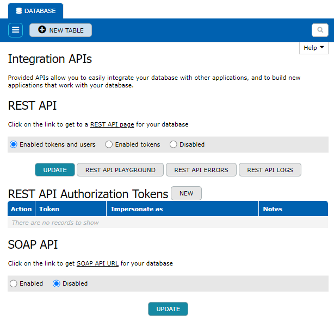Select Disabled for the REST API
Viewport: 334px width, 322px height.
(173, 144)
